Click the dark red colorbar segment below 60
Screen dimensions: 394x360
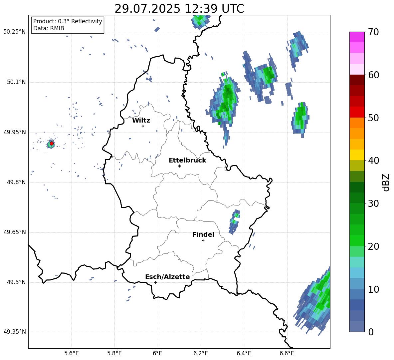pyautogui.click(x=357, y=80)
